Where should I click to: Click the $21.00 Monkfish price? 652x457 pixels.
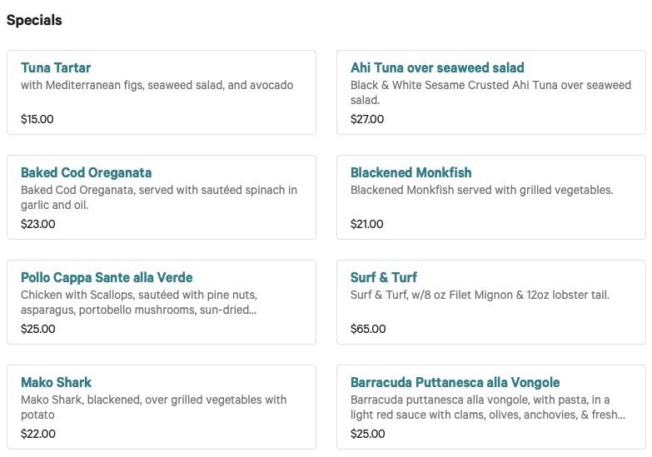[x=367, y=224]
